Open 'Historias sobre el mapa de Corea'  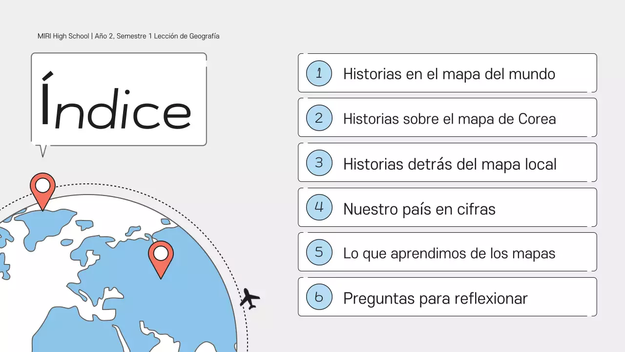[449, 118]
